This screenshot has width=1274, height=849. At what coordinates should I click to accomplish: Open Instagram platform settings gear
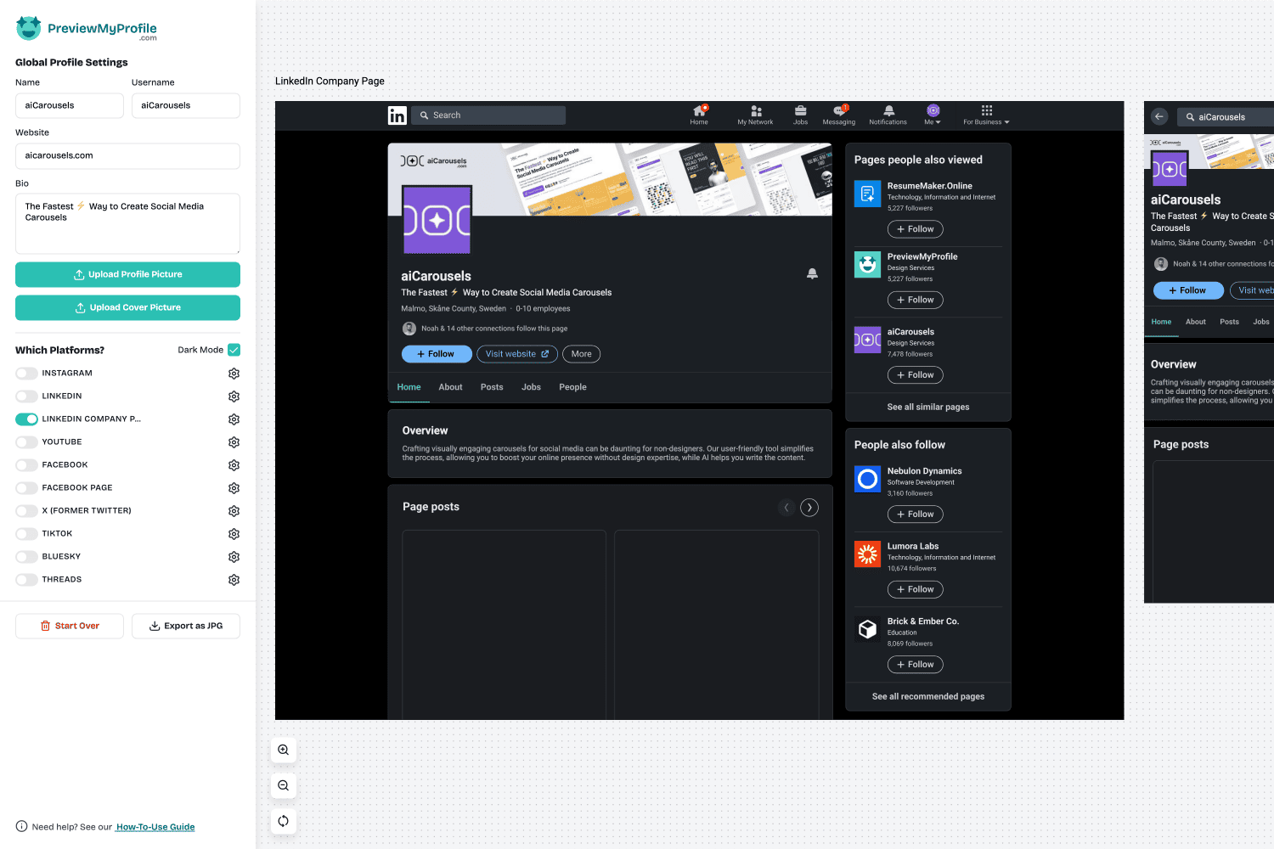(x=234, y=374)
